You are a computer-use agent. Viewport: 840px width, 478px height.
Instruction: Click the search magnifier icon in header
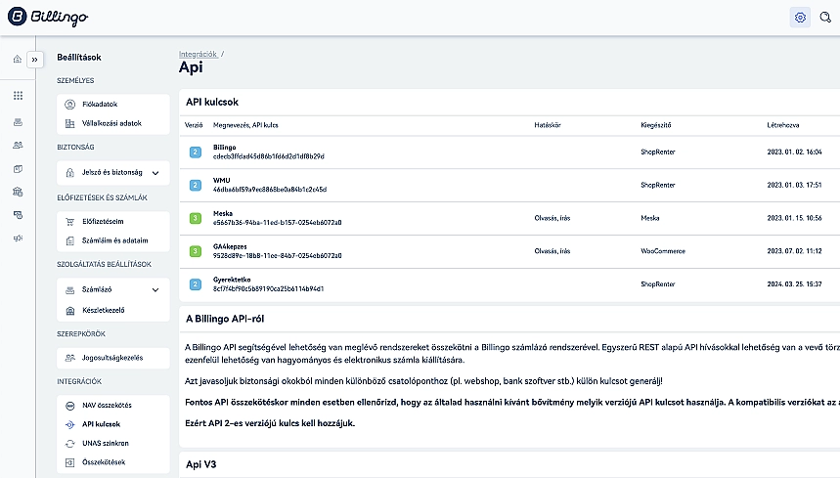tap(826, 18)
